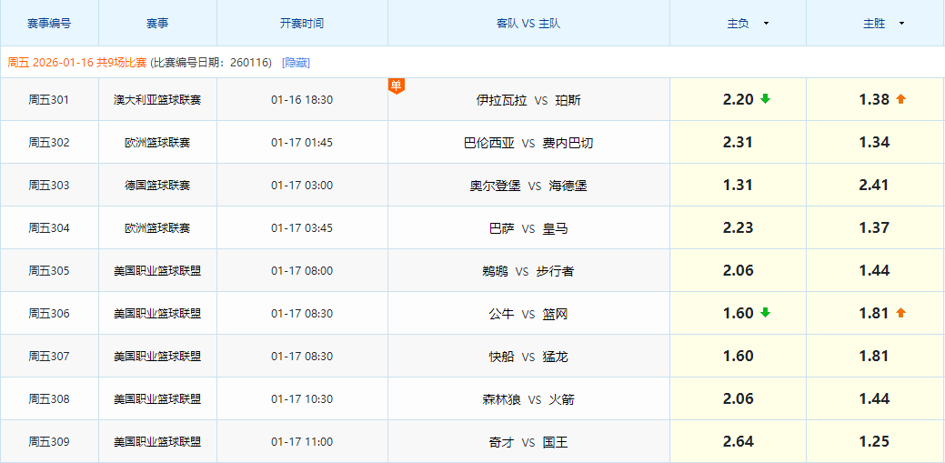
Task: Click start time 01-17 11:00
Action: (302, 442)
